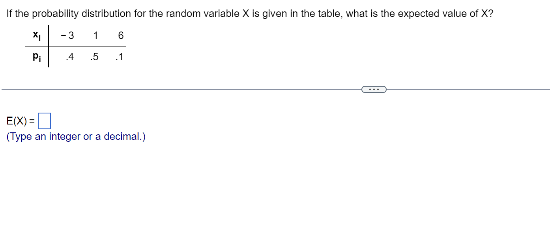Select the value 6 in the table
This screenshot has height=234, width=550.
click(x=120, y=35)
